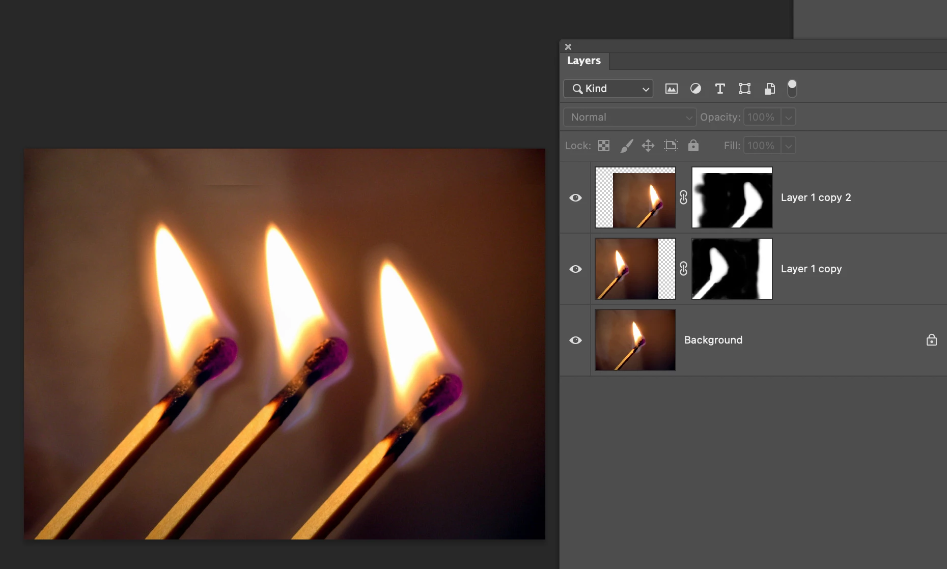Toggle the layer filtering switch
The height and width of the screenshot is (569, 947).
tap(792, 89)
